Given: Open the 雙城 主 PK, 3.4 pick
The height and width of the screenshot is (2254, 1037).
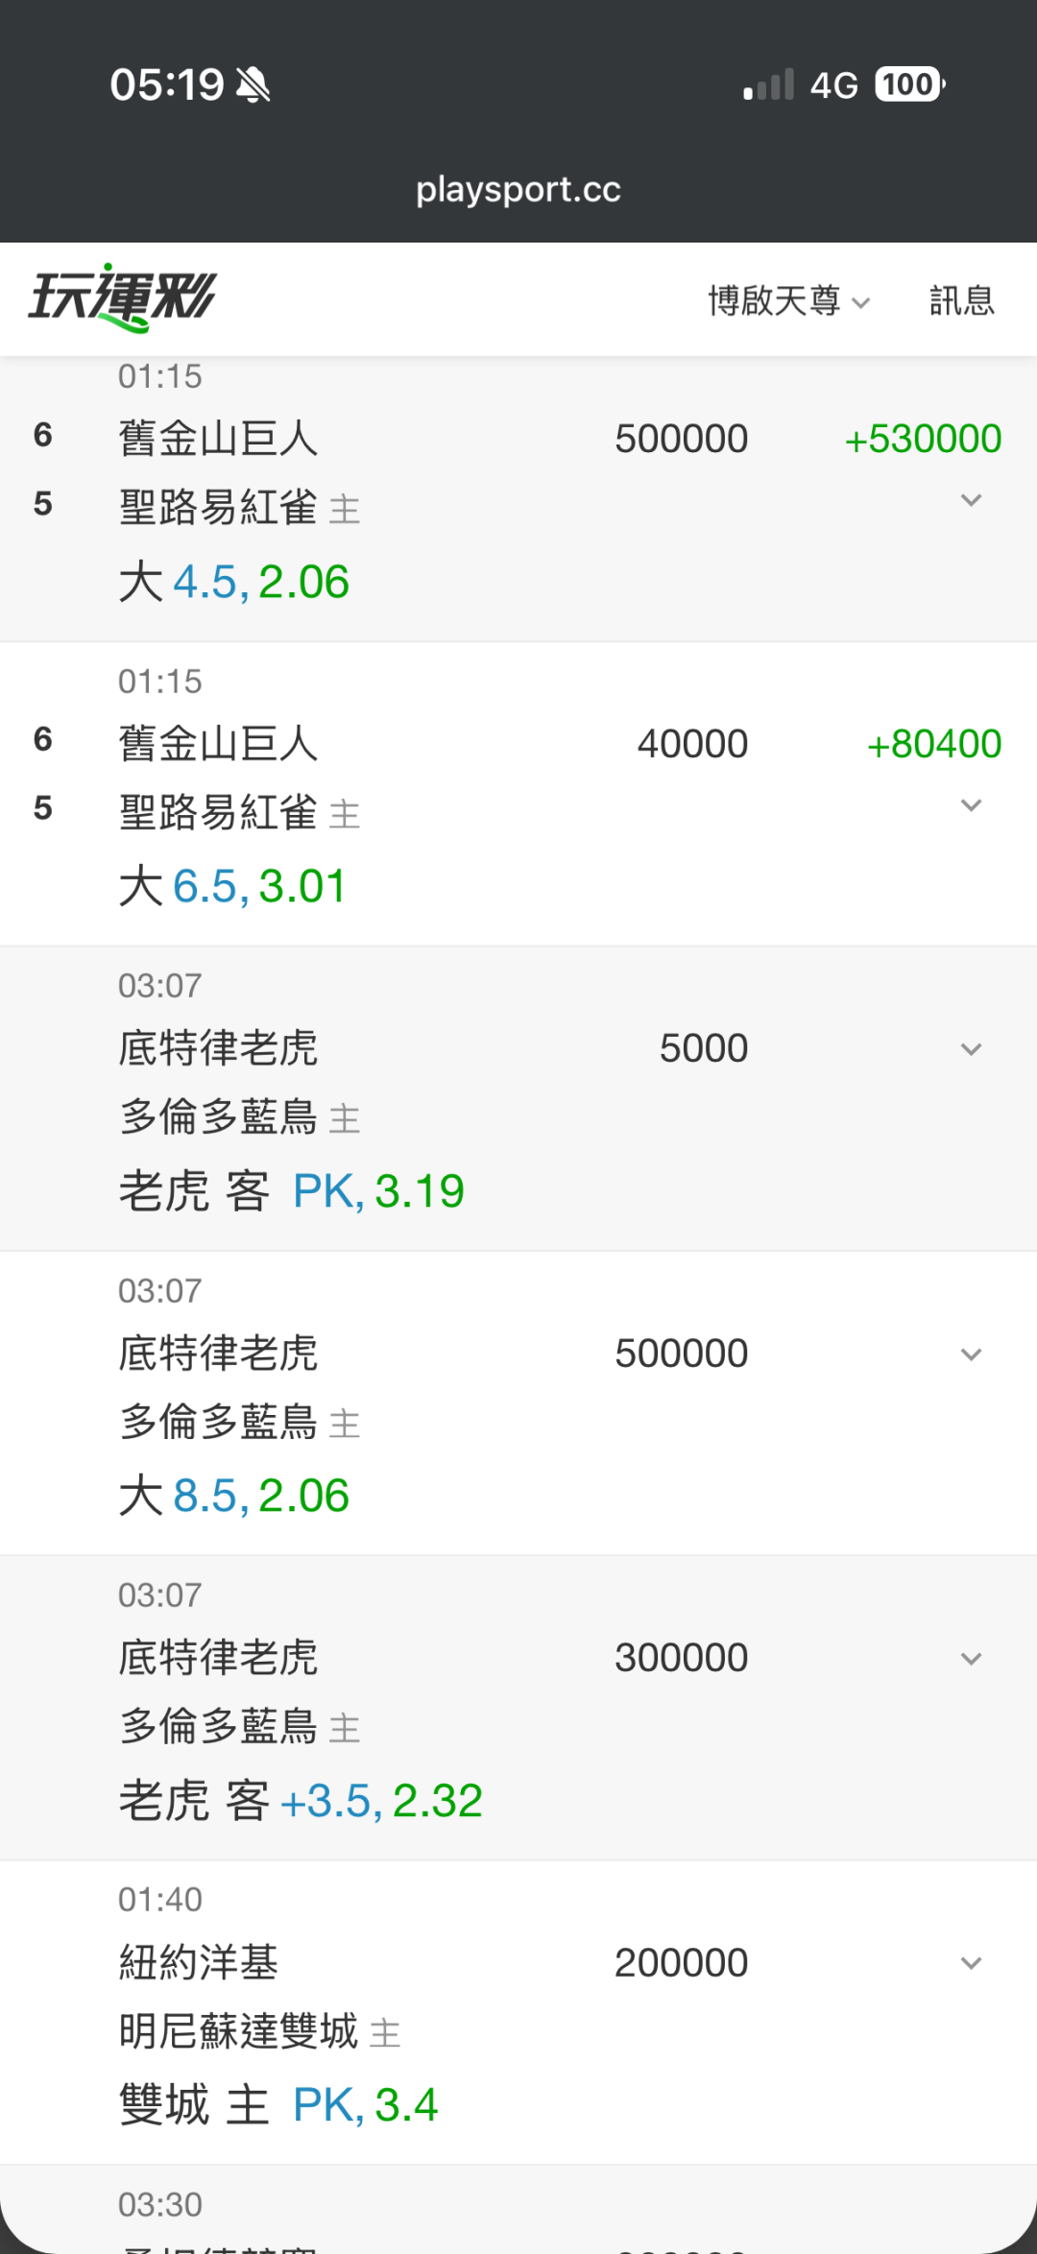Looking at the screenshot, I should point(278,2105).
